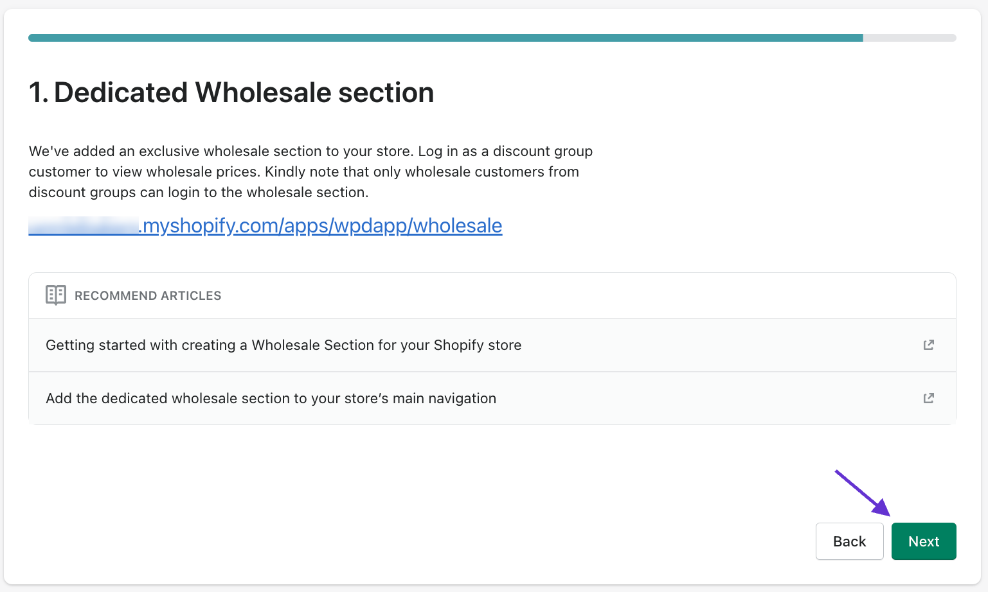988x592 pixels.
Task: Click the 'Dedicated Wholesale section' heading
Action: click(x=244, y=92)
